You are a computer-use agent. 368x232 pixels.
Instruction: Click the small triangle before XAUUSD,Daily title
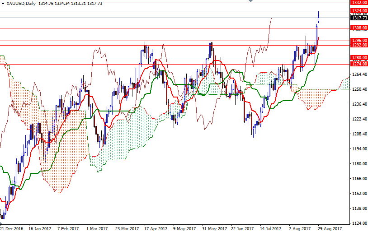(x=3, y=3)
